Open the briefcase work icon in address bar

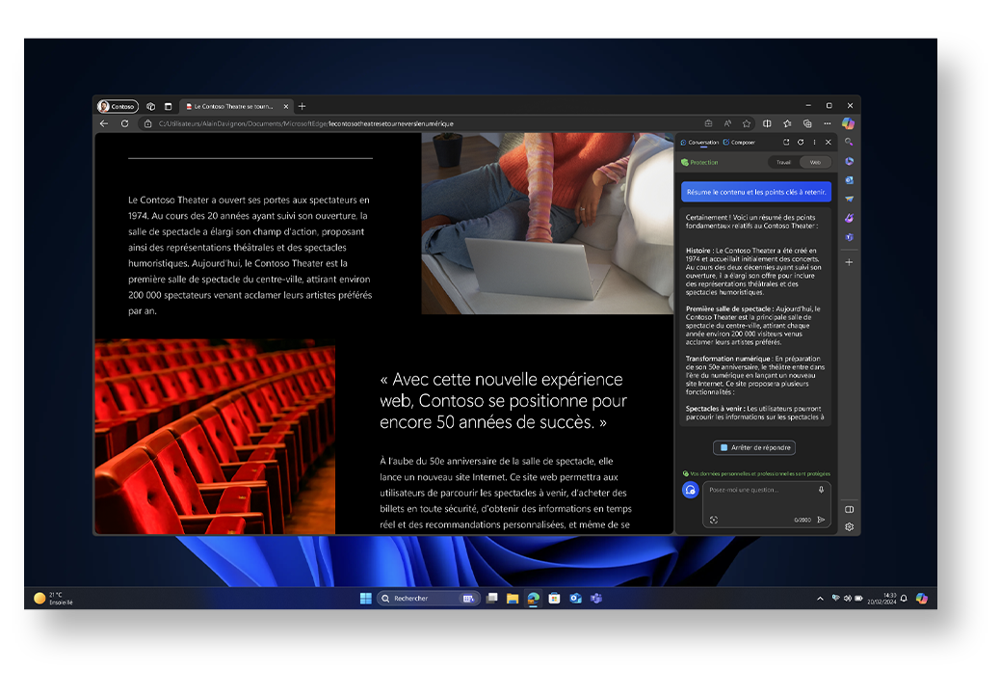pos(708,123)
